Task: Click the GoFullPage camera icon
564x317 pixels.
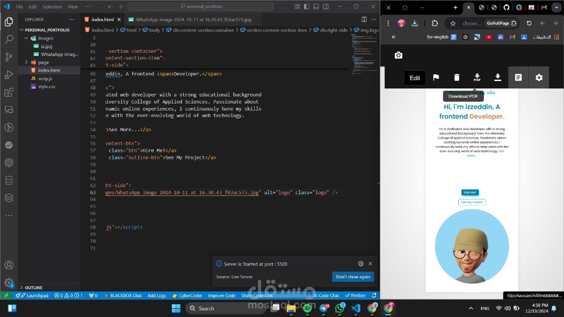Action: coord(398,55)
